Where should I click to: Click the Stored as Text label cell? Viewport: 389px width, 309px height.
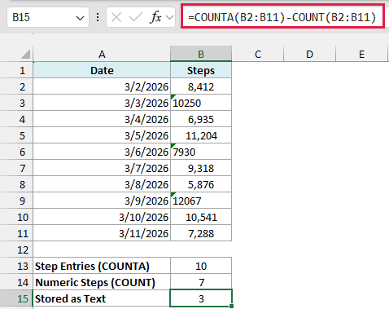tap(102, 298)
